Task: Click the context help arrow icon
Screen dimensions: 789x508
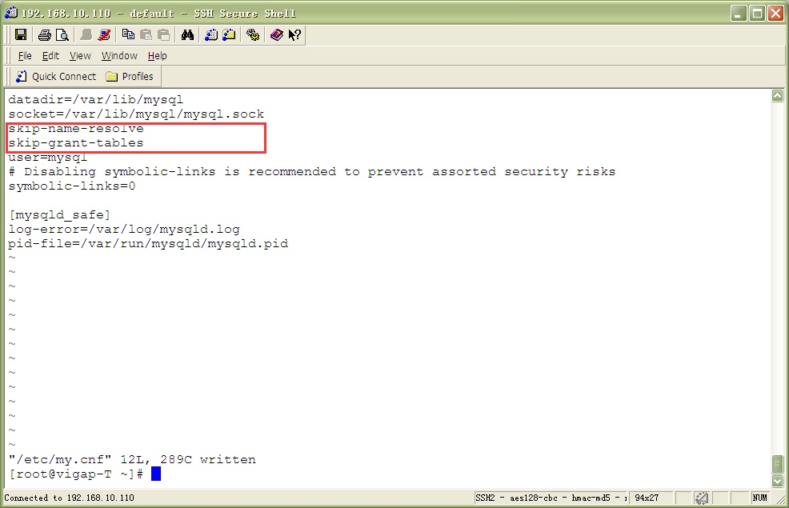Action: pos(294,34)
